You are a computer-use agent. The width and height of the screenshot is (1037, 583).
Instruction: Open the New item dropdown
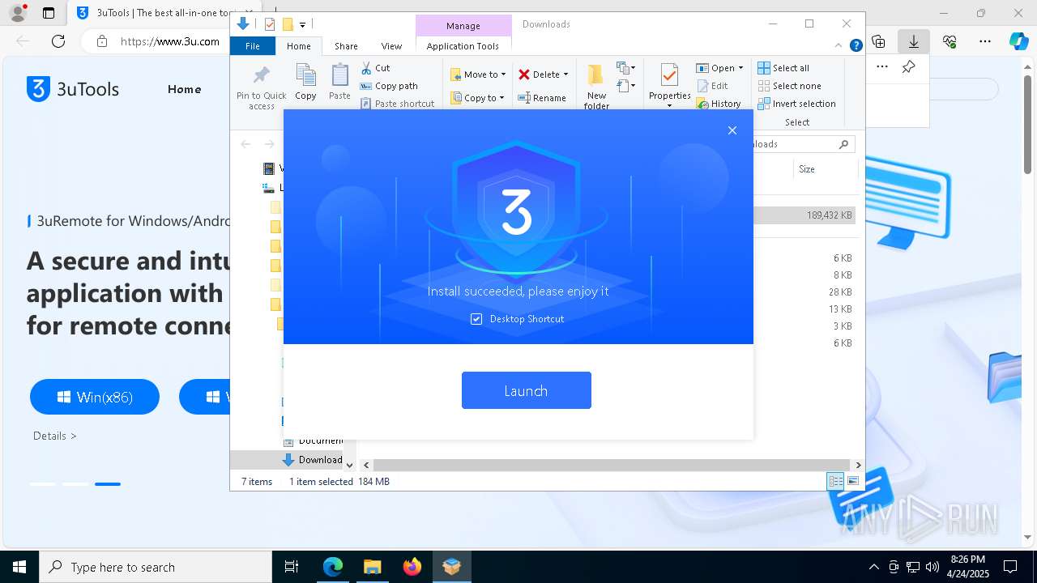click(x=626, y=68)
